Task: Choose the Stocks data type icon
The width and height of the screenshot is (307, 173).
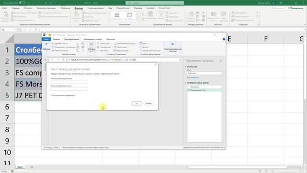Action: coord(117,15)
